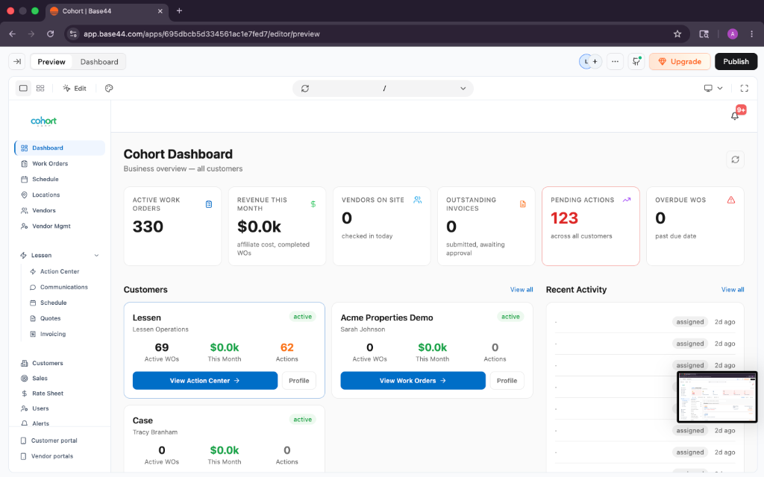This screenshot has width=764, height=477.
Task: Open the Chrome profile avatar
Action: pyautogui.click(x=733, y=34)
